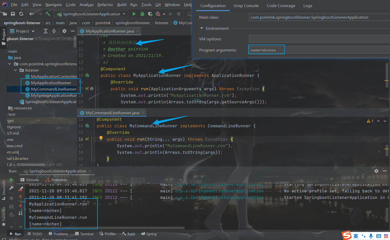Viewport: 390px width, 240px height.
Task: Click the Profiler run icon in toolbar
Action: [x=158, y=14]
